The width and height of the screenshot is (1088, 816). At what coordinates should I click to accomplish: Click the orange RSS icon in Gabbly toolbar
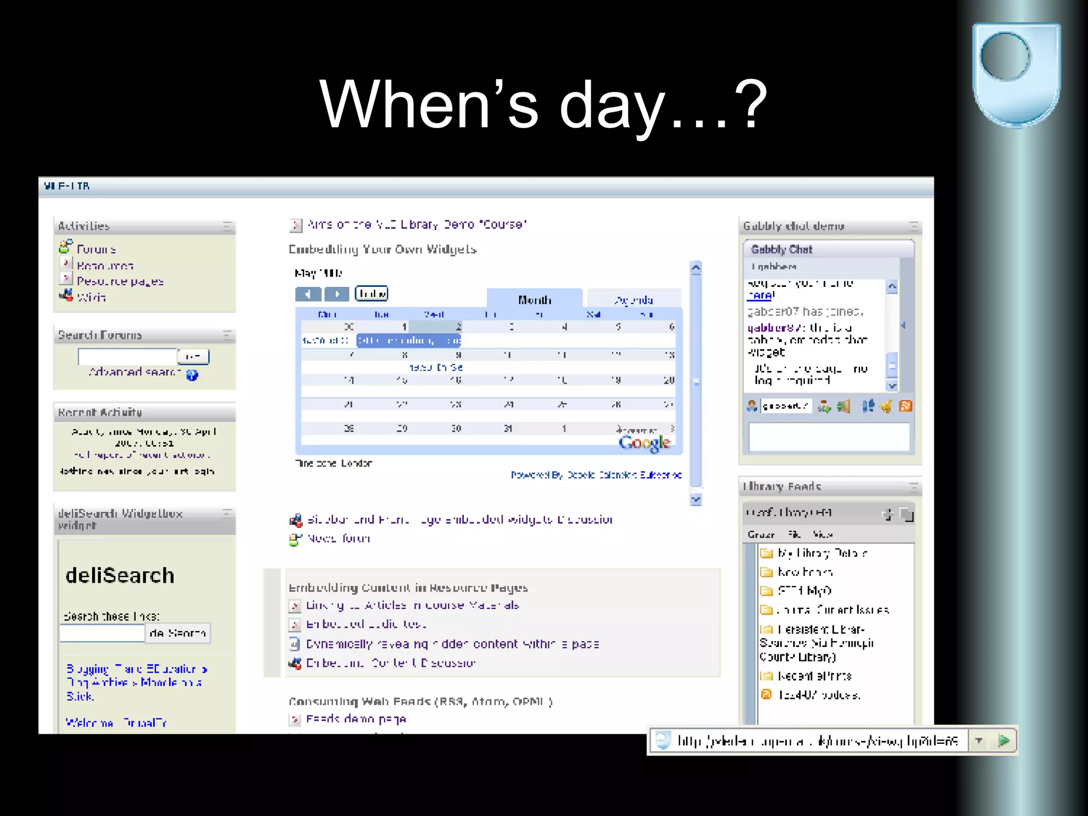(905, 406)
